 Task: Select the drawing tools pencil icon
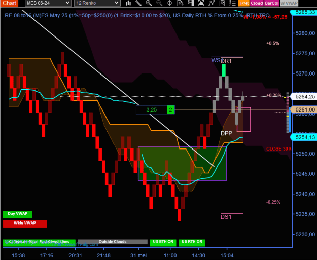click(x=138, y=3)
